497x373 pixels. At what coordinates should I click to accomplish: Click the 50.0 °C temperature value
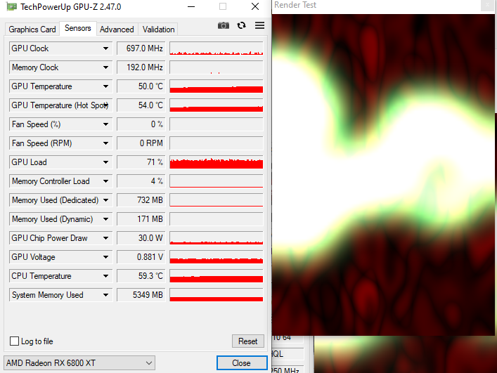[x=141, y=86]
